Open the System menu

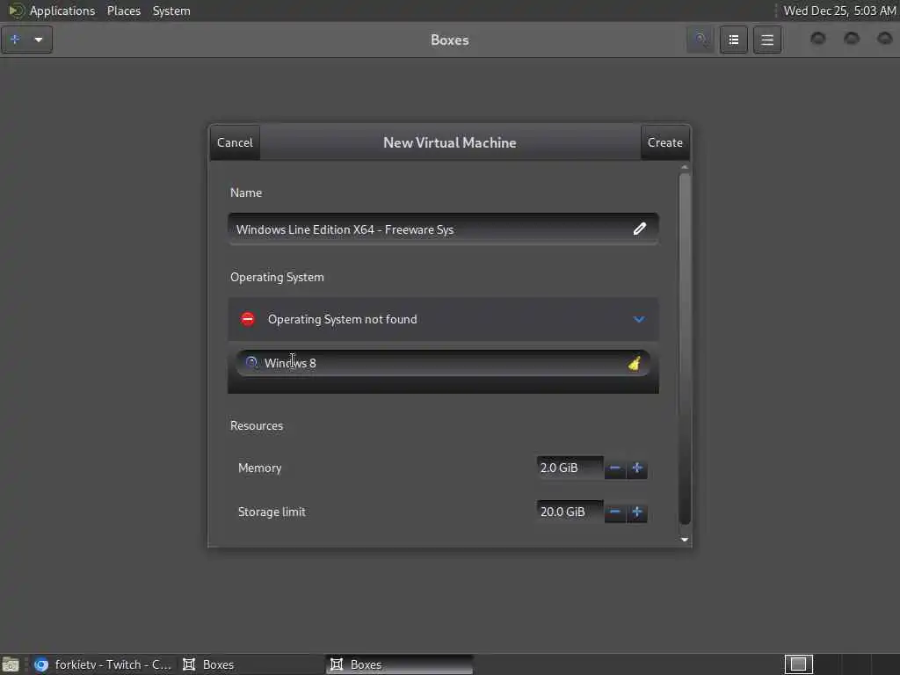point(171,11)
